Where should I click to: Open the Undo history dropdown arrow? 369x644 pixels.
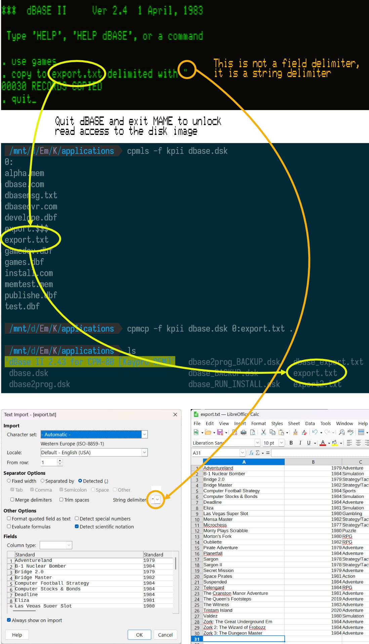pos(321,433)
